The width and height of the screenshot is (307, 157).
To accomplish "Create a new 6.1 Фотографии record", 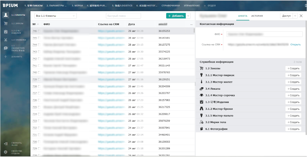I will pyautogui.click(x=293, y=129).
